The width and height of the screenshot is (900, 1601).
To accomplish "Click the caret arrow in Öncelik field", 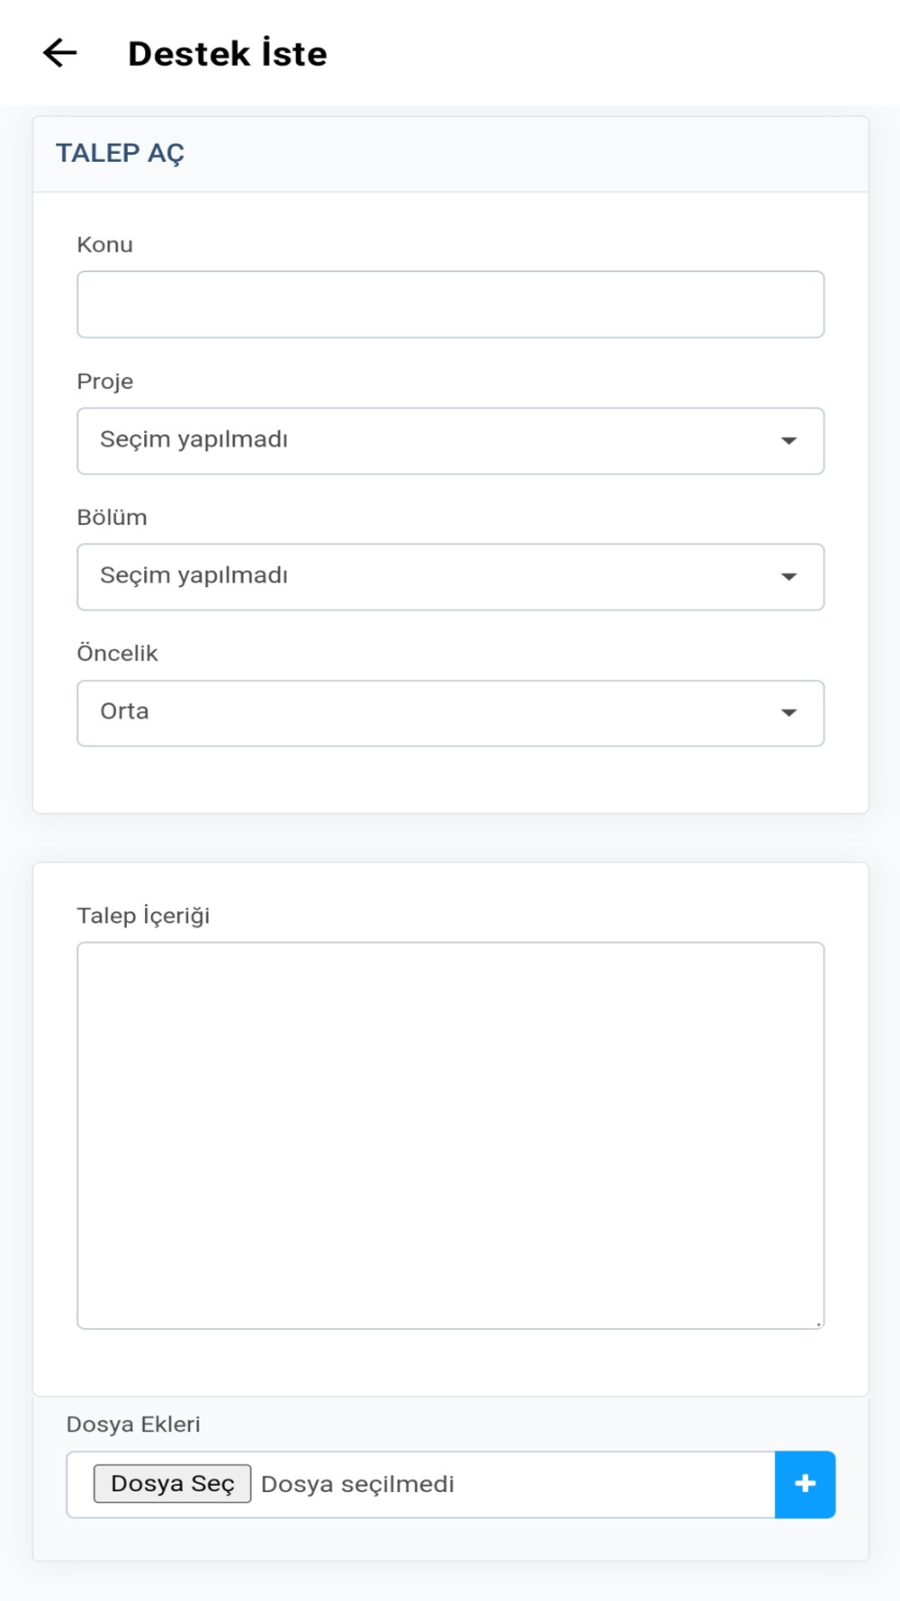I will click(788, 713).
